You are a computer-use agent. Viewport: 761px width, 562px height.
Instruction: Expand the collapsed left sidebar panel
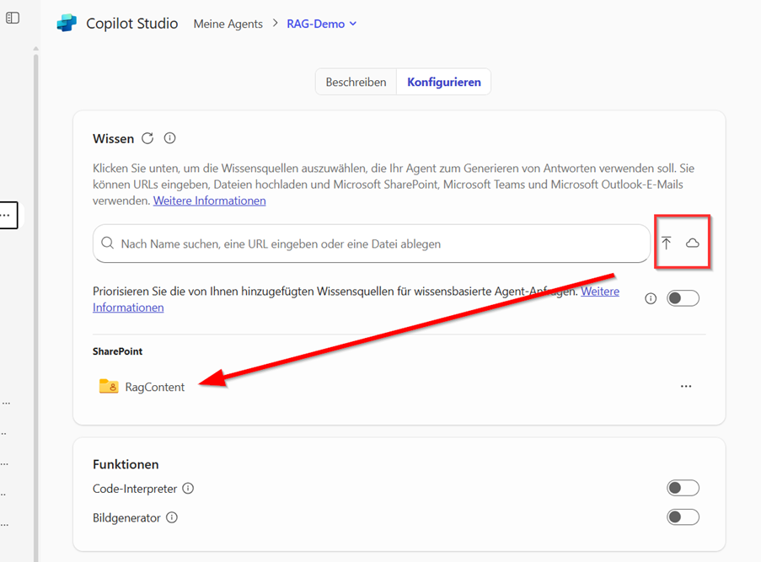click(13, 17)
